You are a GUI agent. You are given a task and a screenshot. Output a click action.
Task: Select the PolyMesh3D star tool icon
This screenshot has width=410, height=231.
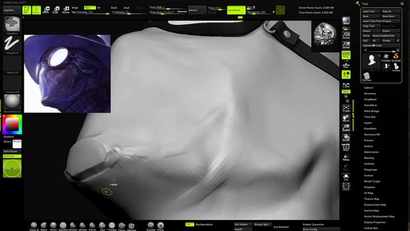386,57
